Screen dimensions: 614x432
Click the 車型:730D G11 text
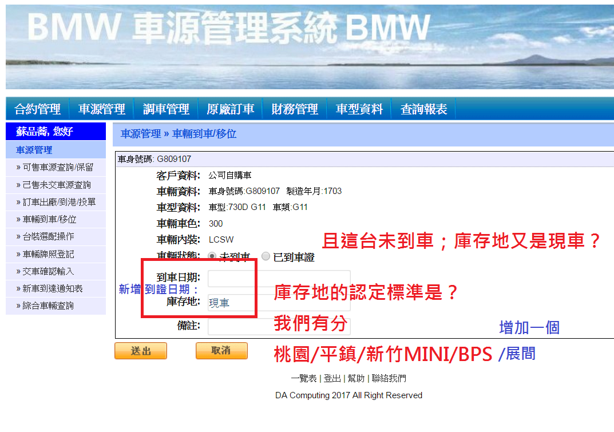point(237,207)
